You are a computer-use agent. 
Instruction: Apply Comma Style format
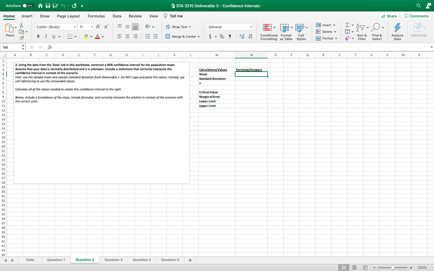coord(230,36)
